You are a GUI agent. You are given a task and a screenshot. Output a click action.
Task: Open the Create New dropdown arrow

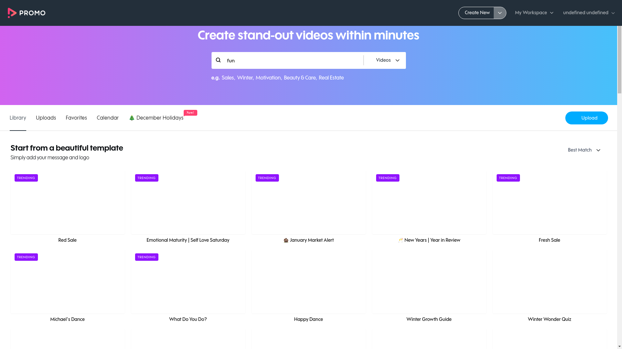(x=500, y=13)
